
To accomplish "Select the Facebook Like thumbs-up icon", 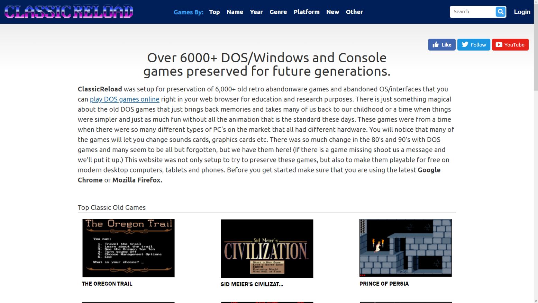I will (435, 44).
